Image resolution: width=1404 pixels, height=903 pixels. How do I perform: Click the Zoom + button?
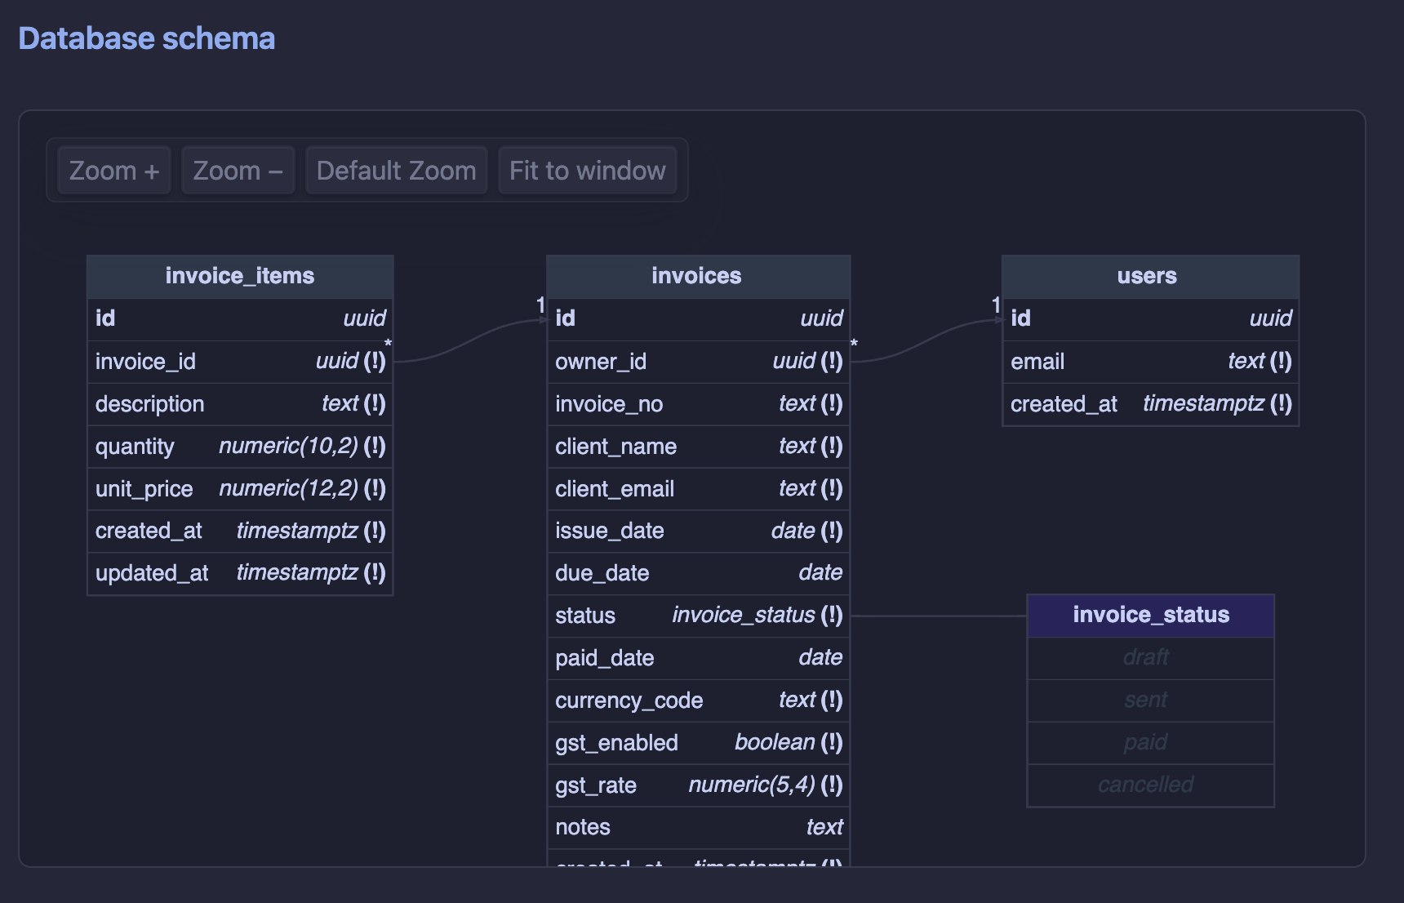(114, 171)
